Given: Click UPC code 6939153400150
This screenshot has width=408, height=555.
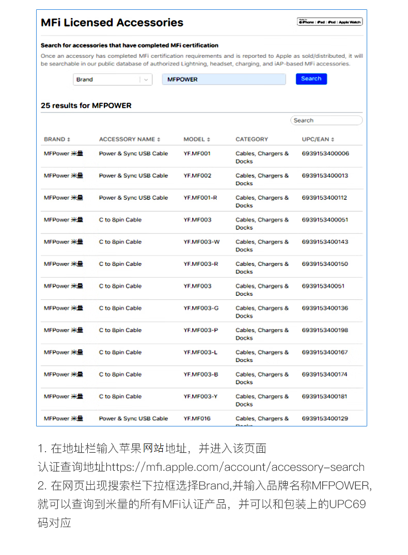Looking at the screenshot, I should click(x=325, y=264).
